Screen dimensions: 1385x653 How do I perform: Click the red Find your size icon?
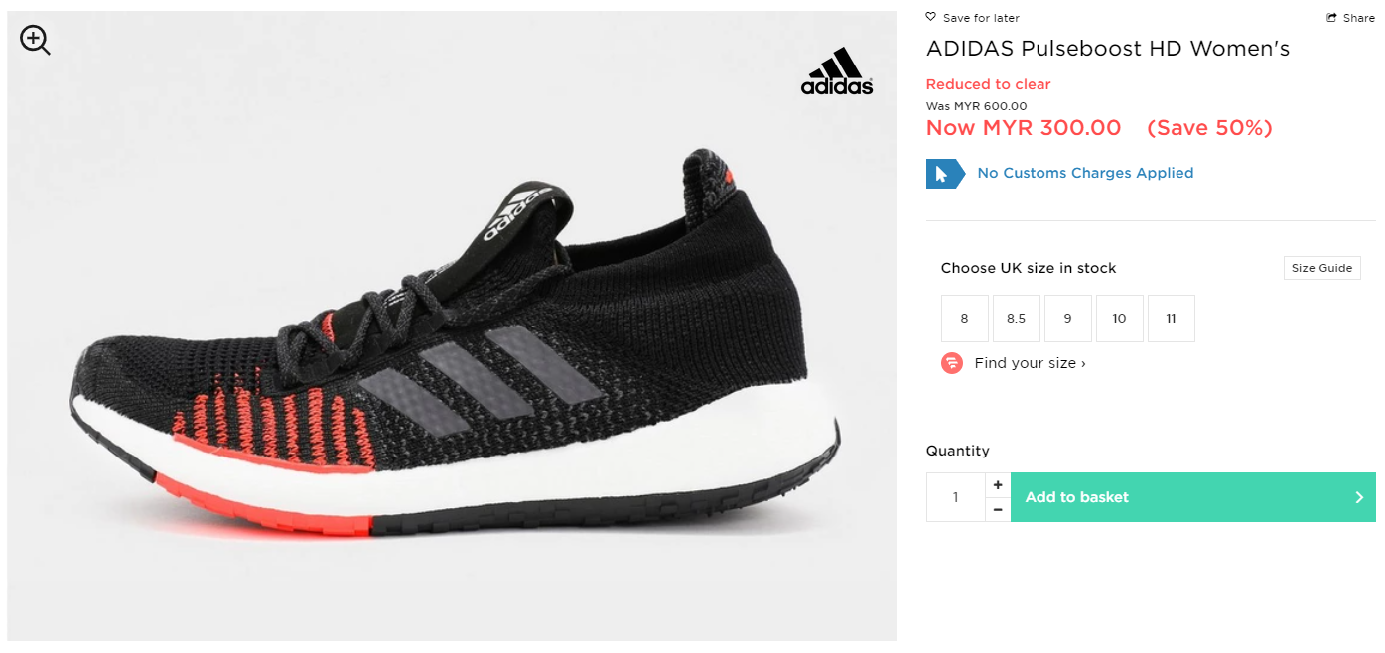pyautogui.click(x=952, y=363)
